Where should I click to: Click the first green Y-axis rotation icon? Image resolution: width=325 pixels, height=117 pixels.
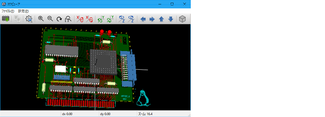(101, 19)
